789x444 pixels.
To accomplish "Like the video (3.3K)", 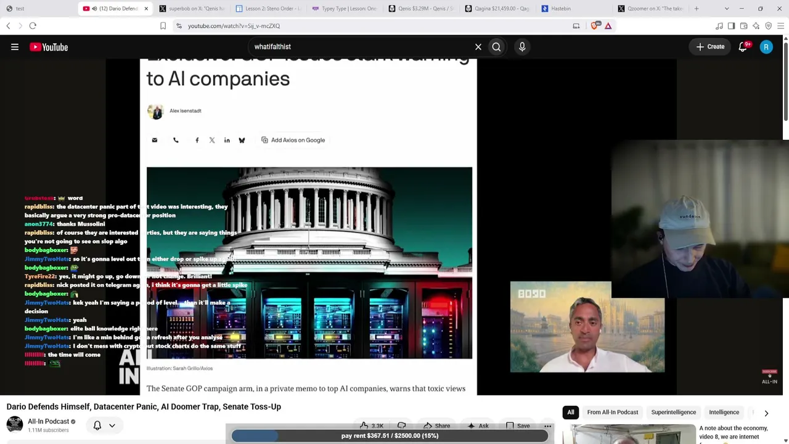I will click(x=372, y=425).
